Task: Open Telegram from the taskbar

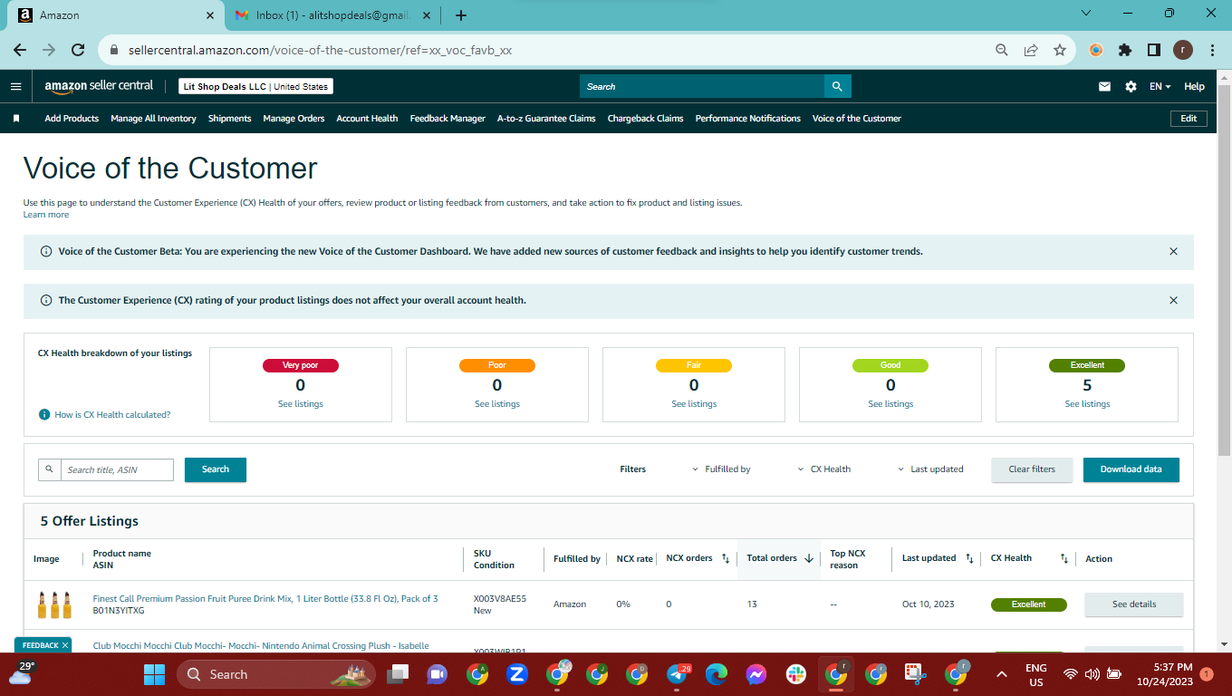Action: coord(677,674)
